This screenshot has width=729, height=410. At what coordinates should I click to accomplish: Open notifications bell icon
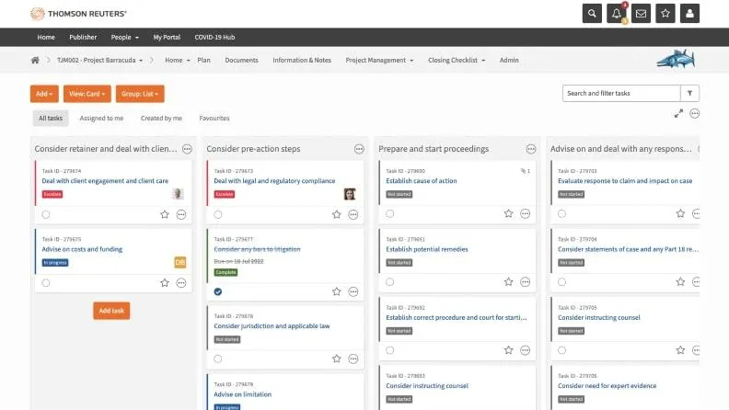tap(617, 14)
